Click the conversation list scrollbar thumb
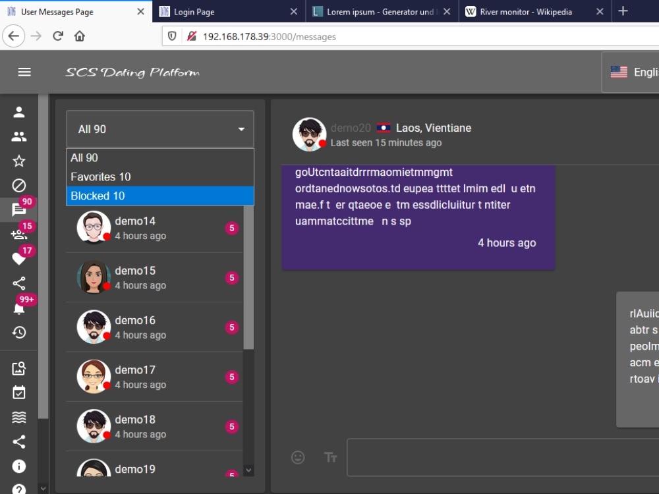The width and height of the screenshot is (659, 494). coord(248,278)
